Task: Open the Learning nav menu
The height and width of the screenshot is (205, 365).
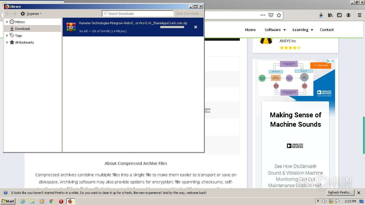Action: pos(300,30)
